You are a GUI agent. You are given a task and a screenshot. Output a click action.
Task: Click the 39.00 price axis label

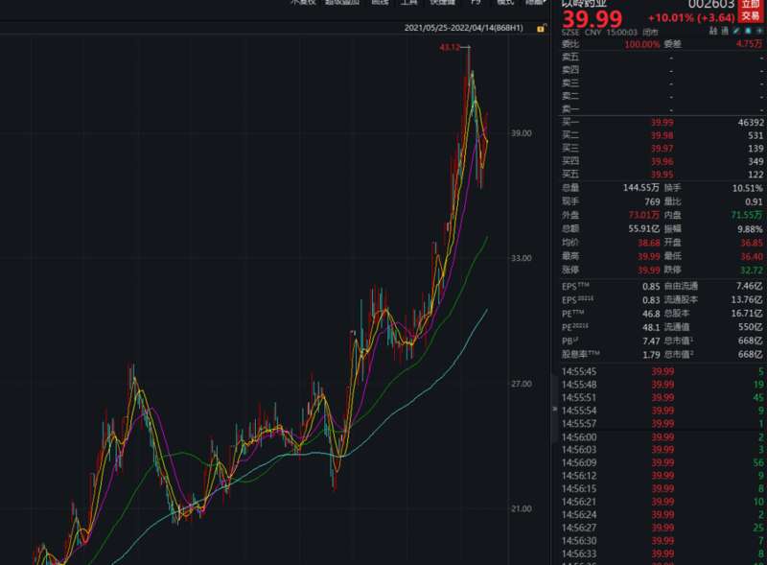pyautogui.click(x=521, y=133)
